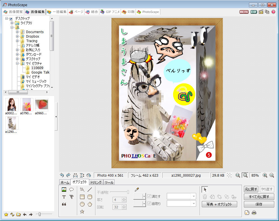This screenshot has width=279, height=221.
Task: Select the rounded rectangle shape tool
Action: click(x=90, y=197)
